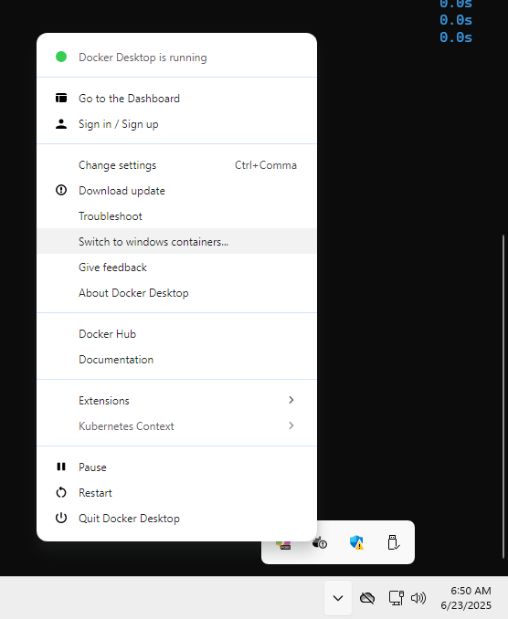This screenshot has width=508, height=619.
Task: Click the user account silhouette icon
Action: pyautogui.click(x=61, y=124)
